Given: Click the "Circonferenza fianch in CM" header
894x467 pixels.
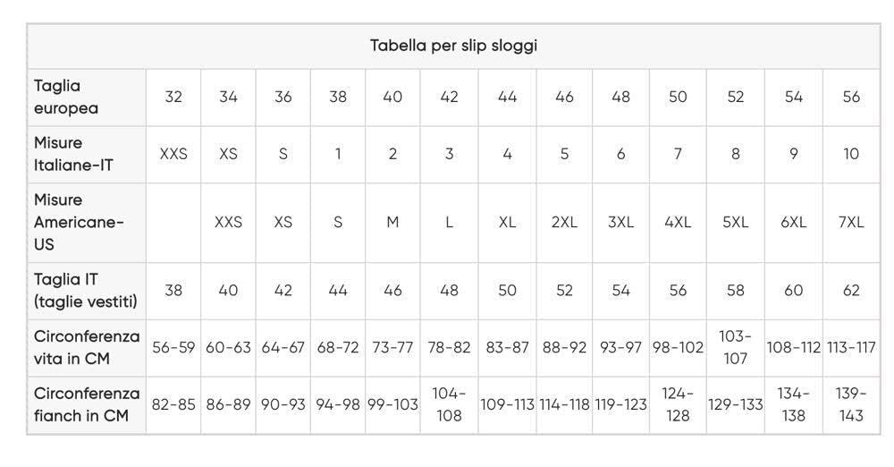Looking at the screenshot, I should 87,404.
